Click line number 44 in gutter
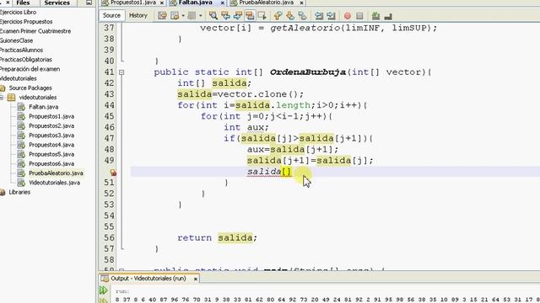 [x=109, y=105]
